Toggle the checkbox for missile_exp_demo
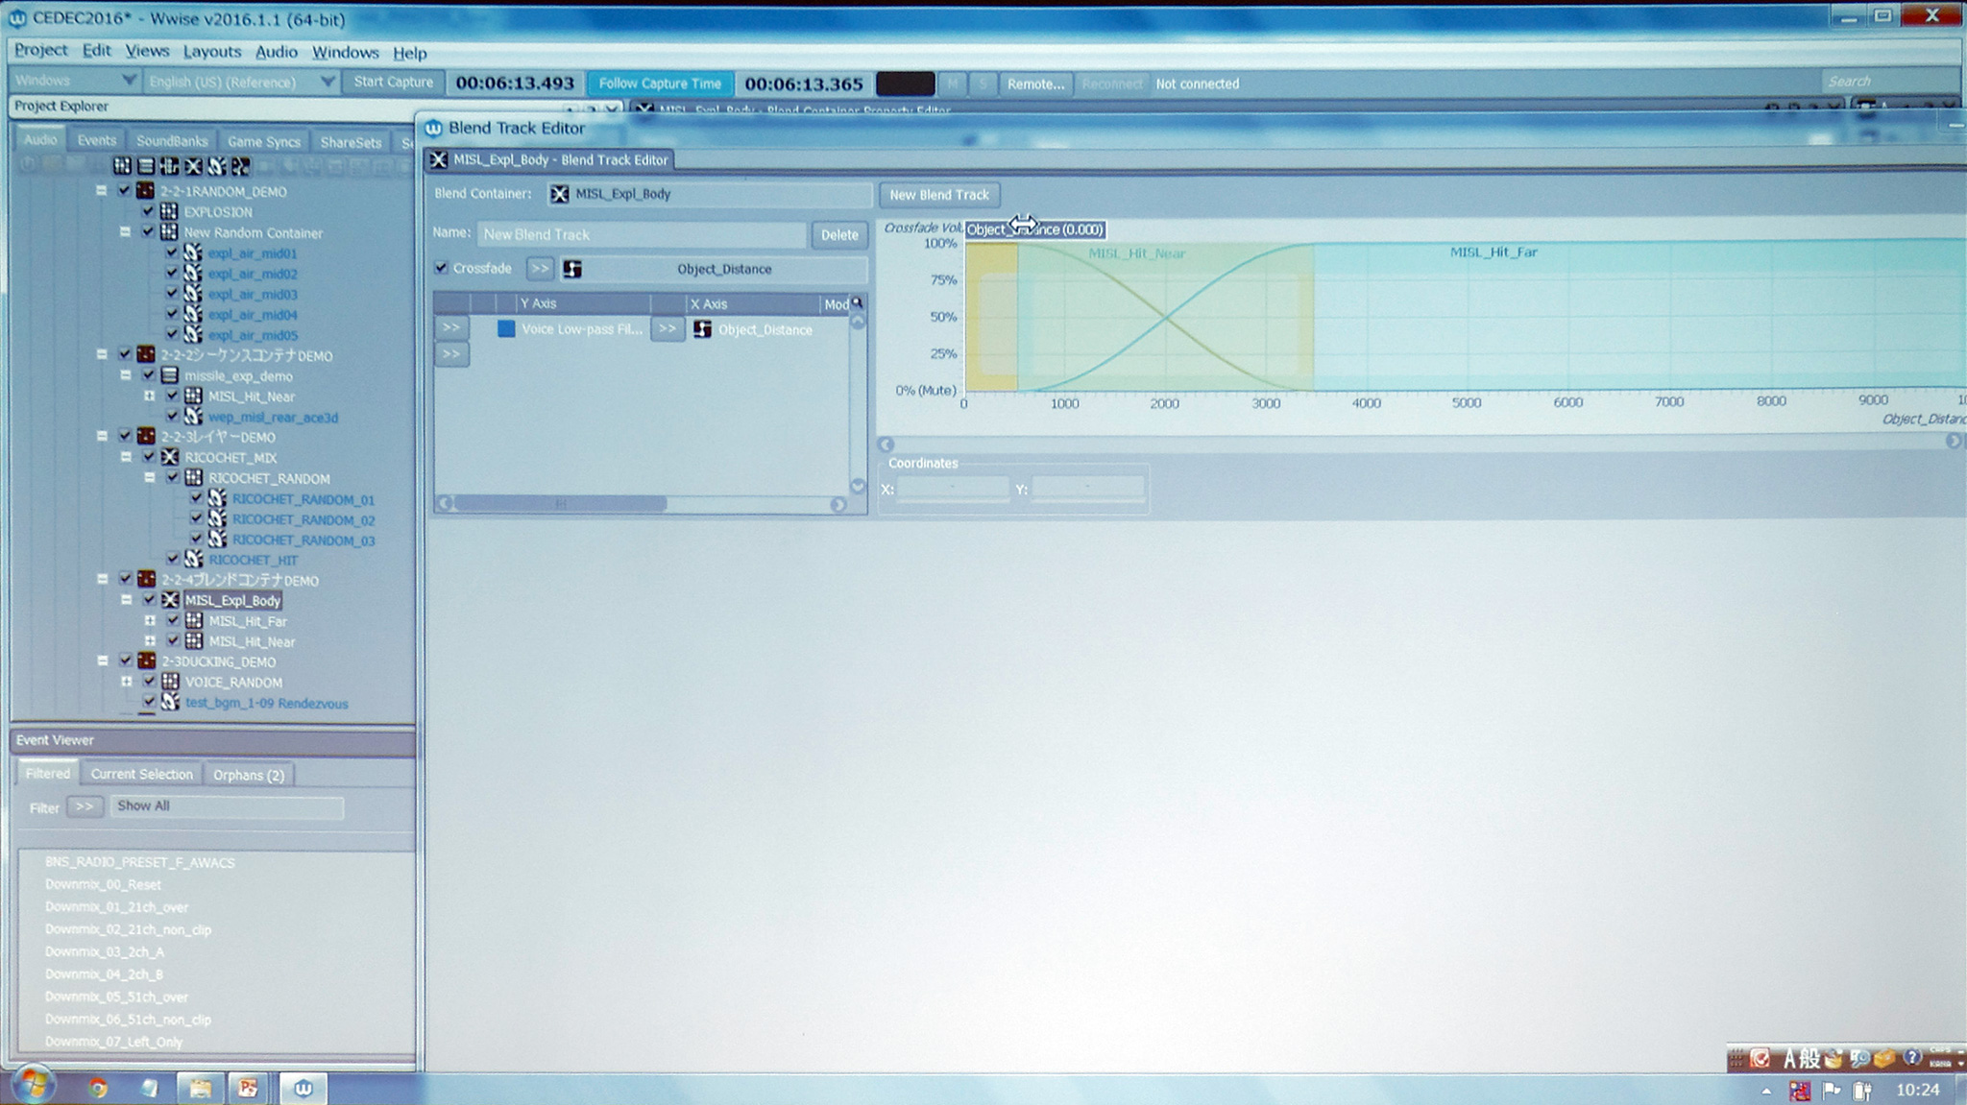The height and width of the screenshot is (1105, 1967). point(148,375)
